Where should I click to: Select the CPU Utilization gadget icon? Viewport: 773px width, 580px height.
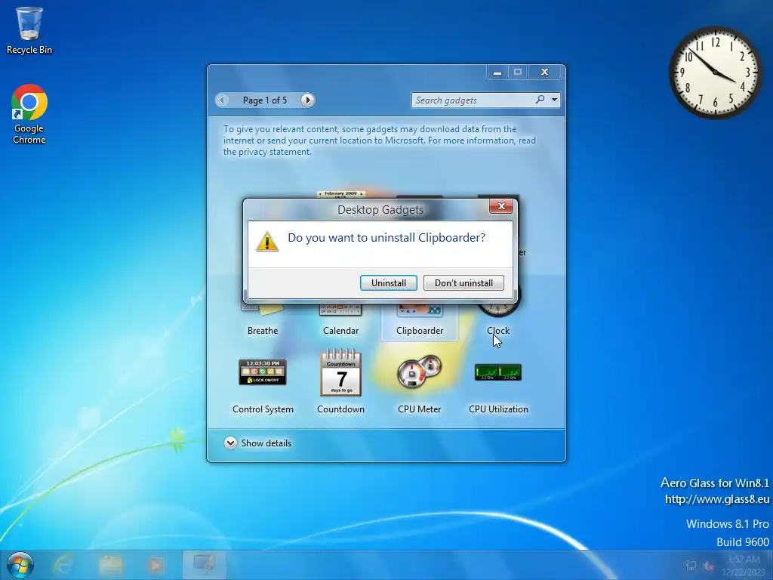498,372
